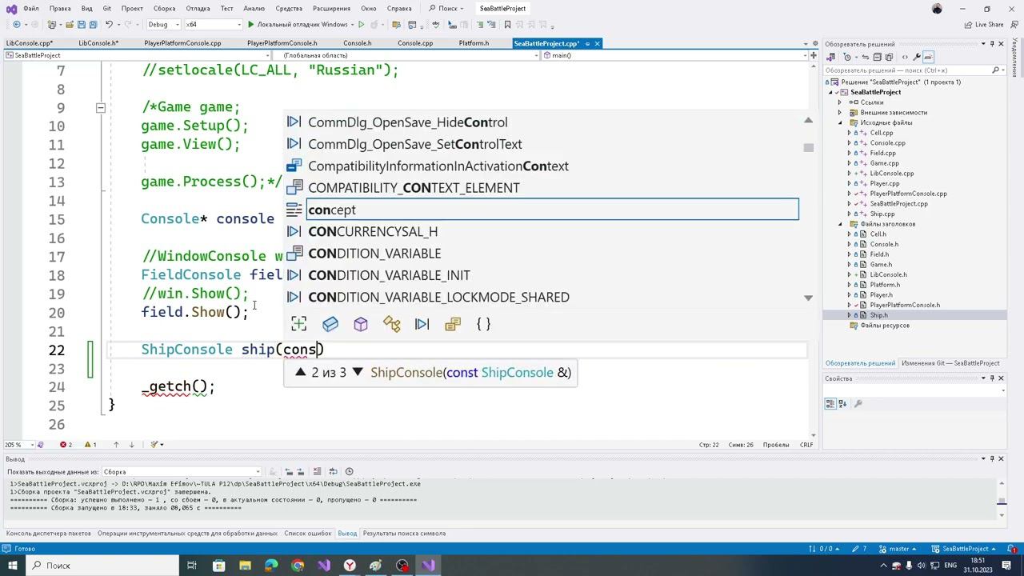Open the Список ошибок panel tab
Image resolution: width=1024 pixels, height=576 pixels.
[x=307, y=534]
